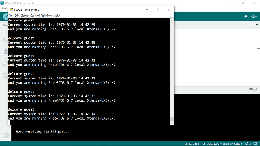This screenshot has width=260, height=146.
Task: Open the Arduino IDE File menu
Action: click(3, 9)
